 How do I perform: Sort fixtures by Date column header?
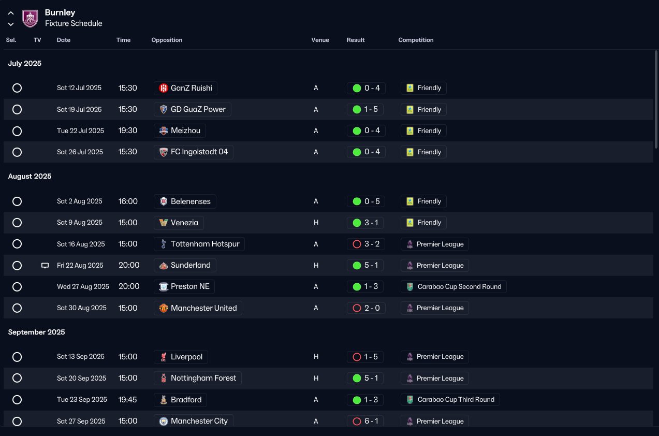point(64,40)
